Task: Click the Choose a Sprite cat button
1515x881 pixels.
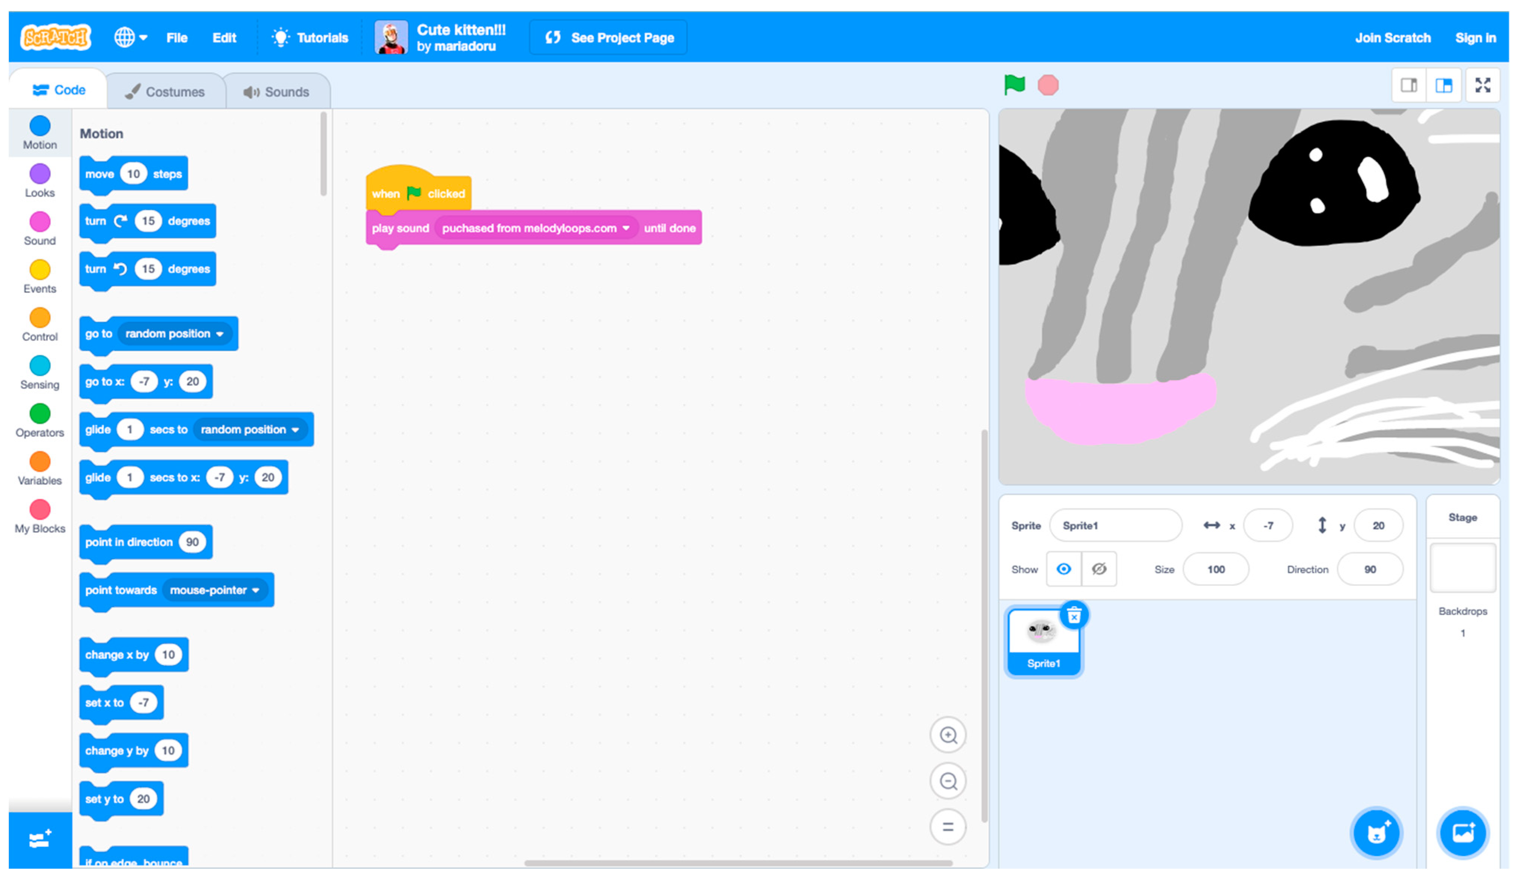Action: [1376, 833]
